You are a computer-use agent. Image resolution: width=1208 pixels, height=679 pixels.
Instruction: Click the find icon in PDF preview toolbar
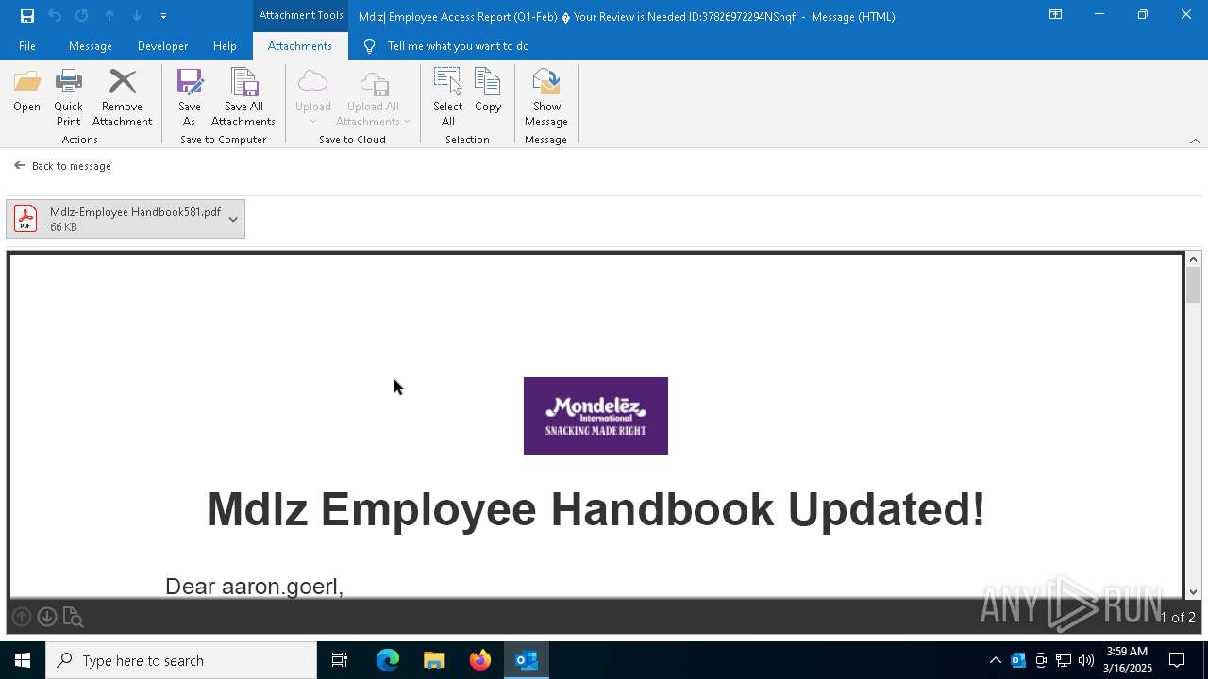point(73,618)
